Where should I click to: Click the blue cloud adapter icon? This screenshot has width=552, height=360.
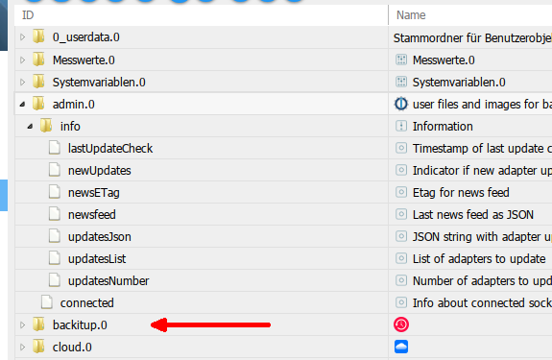click(x=401, y=347)
